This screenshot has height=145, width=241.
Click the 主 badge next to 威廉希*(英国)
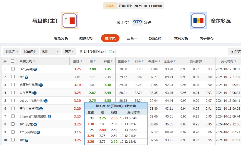41,85
